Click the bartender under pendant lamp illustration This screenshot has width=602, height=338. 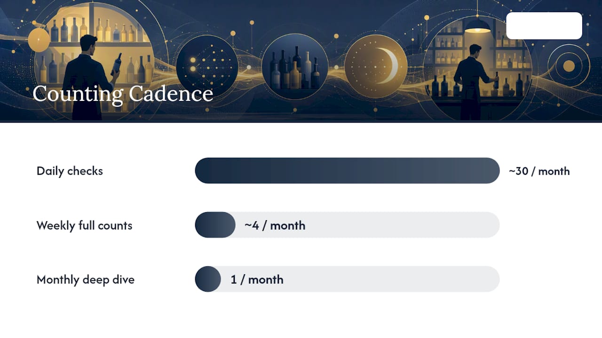click(474, 82)
